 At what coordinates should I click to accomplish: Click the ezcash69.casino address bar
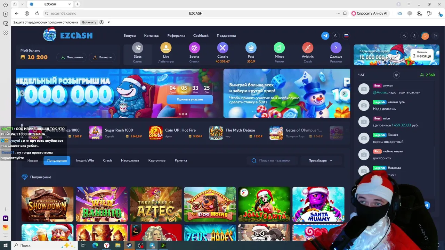63,13
